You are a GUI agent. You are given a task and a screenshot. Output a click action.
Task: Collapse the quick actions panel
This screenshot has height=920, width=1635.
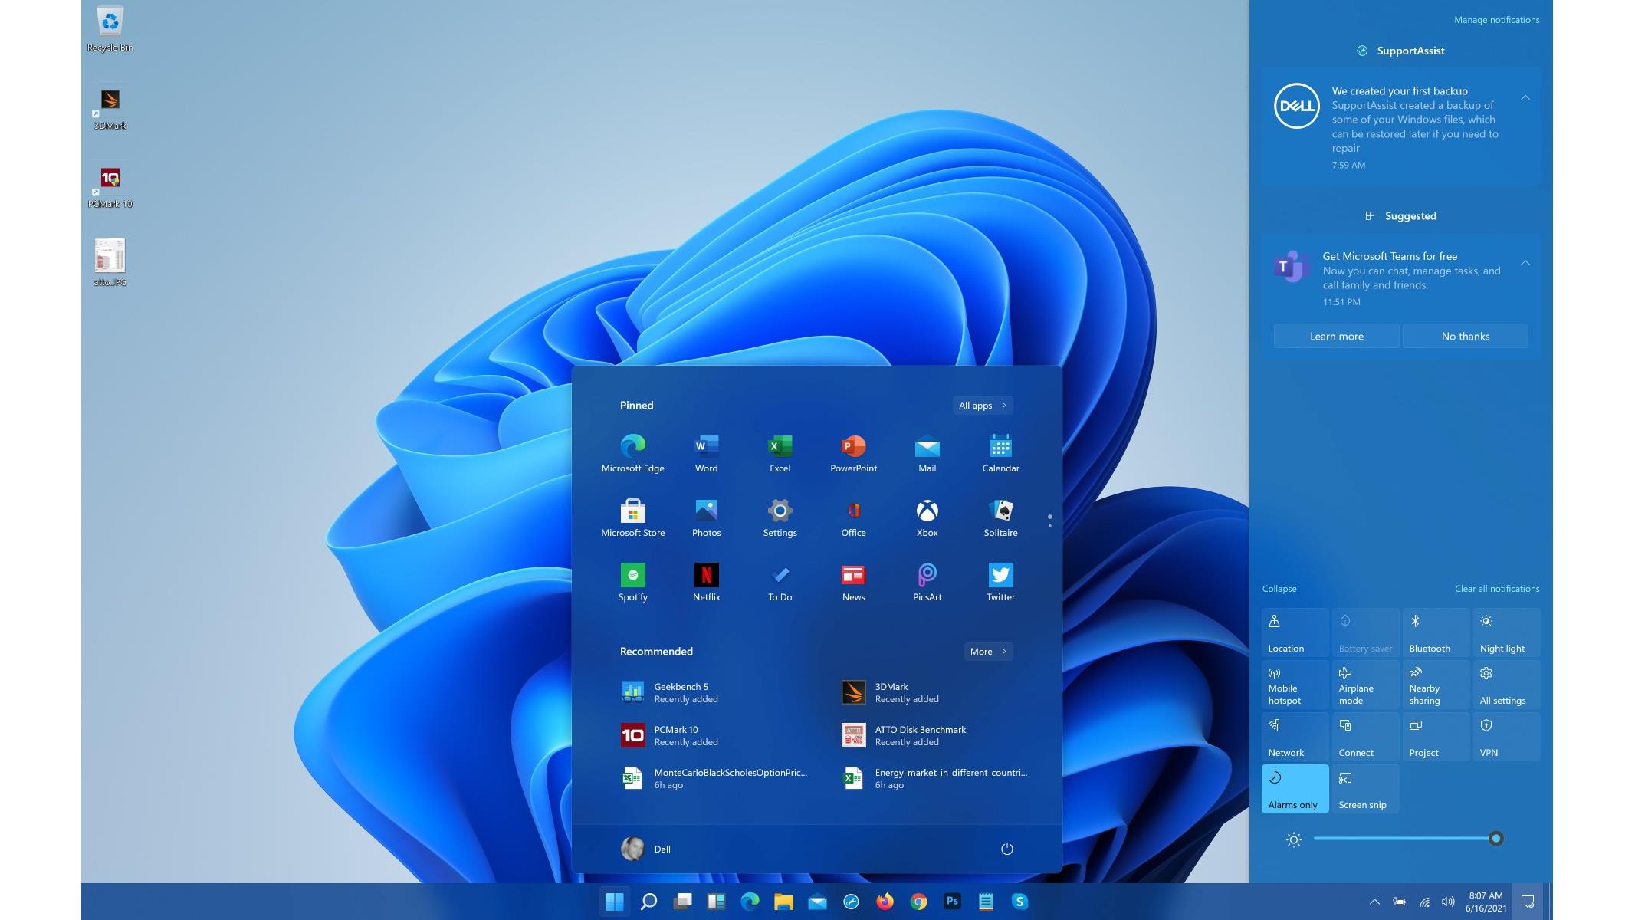(x=1279, y=589)
